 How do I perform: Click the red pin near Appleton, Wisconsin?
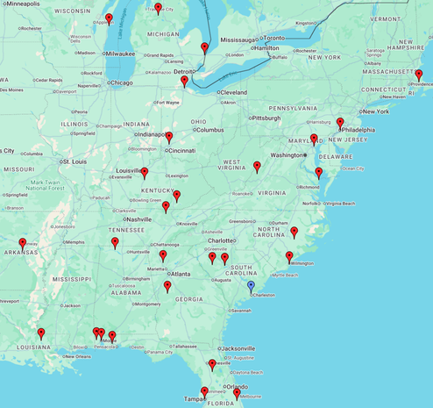pyautogui.click(x=109, y=19)
